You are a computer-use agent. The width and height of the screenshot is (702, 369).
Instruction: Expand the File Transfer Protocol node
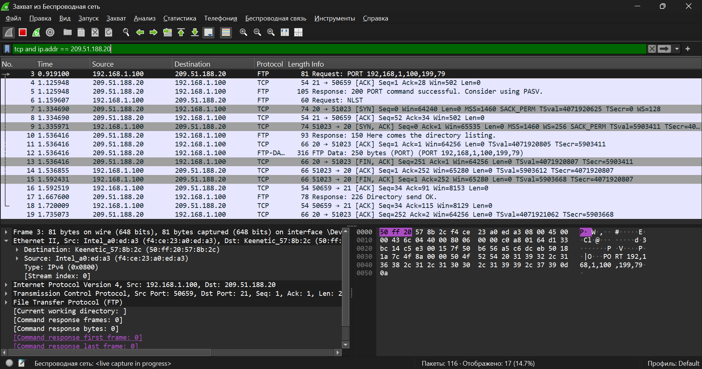6,302
